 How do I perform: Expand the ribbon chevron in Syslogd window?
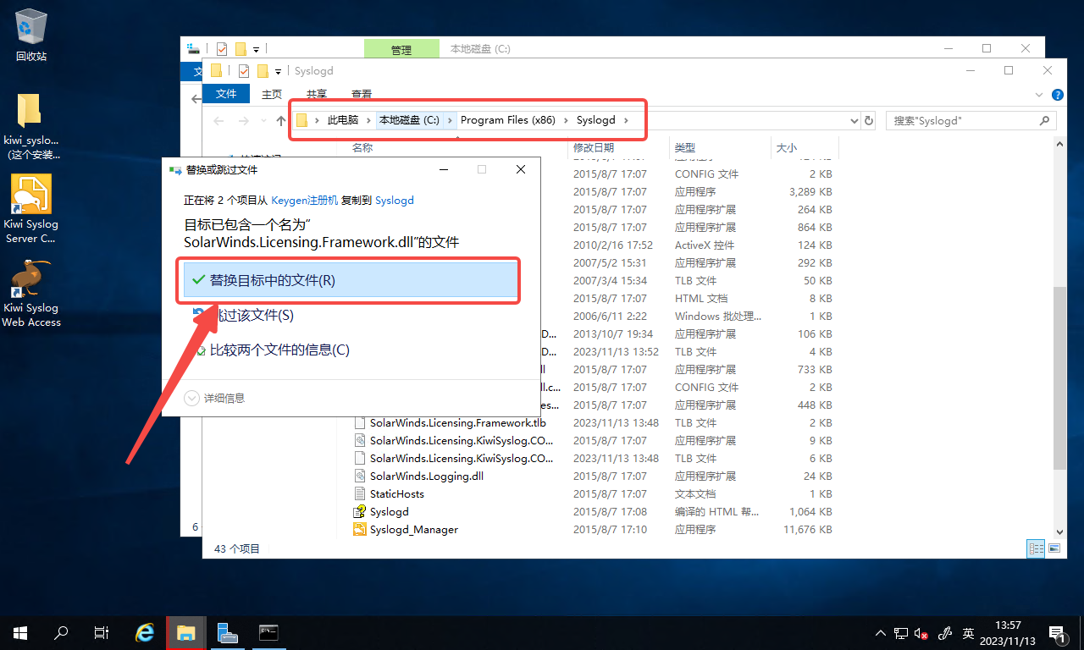point(1040,95)
